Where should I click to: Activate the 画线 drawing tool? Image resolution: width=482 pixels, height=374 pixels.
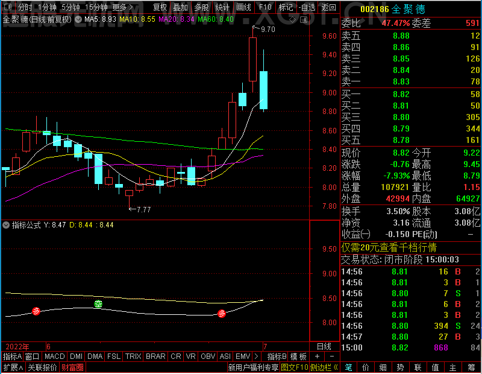243,7
